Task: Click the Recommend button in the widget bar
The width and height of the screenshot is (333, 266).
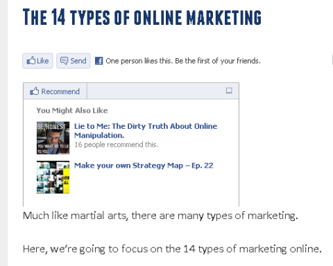Action: tap(55, 91)
